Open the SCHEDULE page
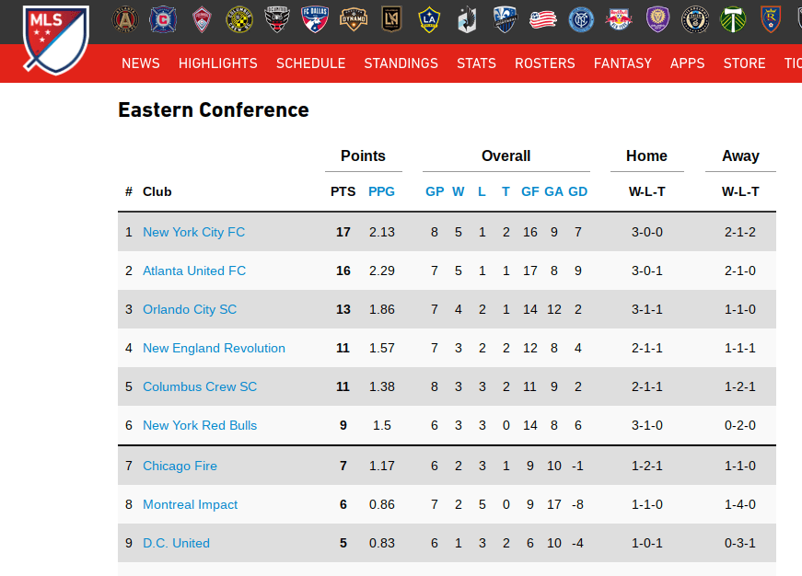 [310, 63]
